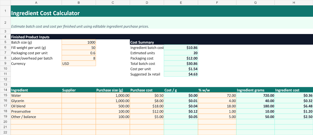Click Water ingredient cost $0.36
The height and width of the screenshot is (135, 313).
coord(294,95)
